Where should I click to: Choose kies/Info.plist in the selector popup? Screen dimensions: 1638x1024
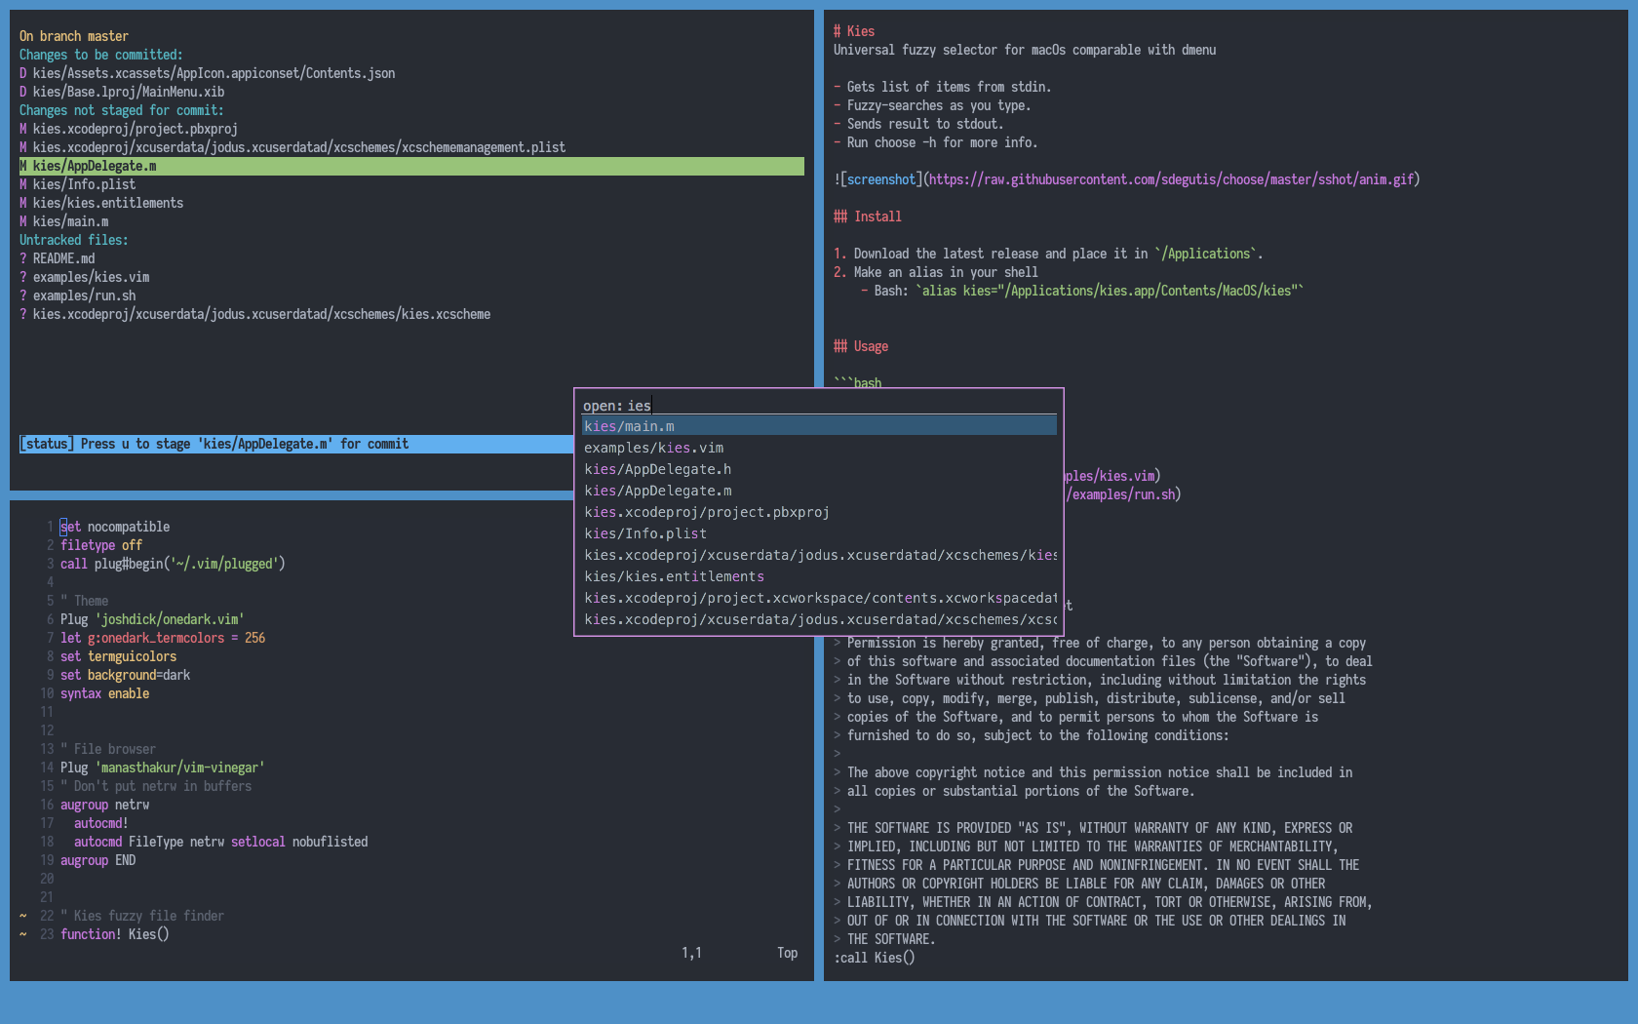coord(819,533)
